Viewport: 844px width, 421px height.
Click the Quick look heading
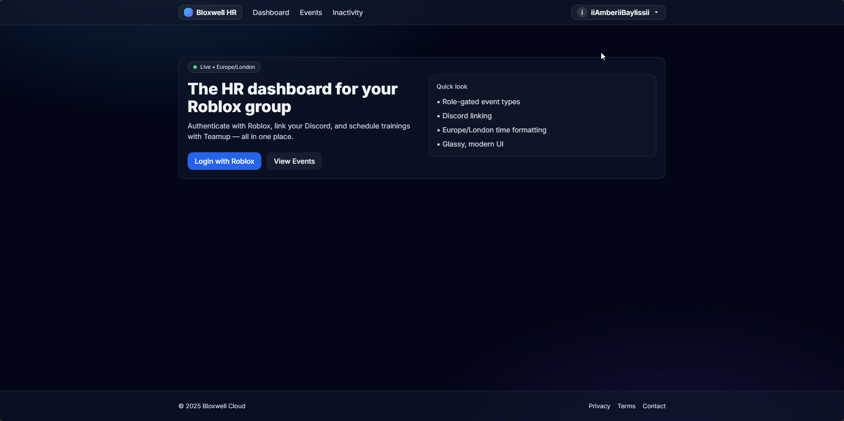click(452, 86)
